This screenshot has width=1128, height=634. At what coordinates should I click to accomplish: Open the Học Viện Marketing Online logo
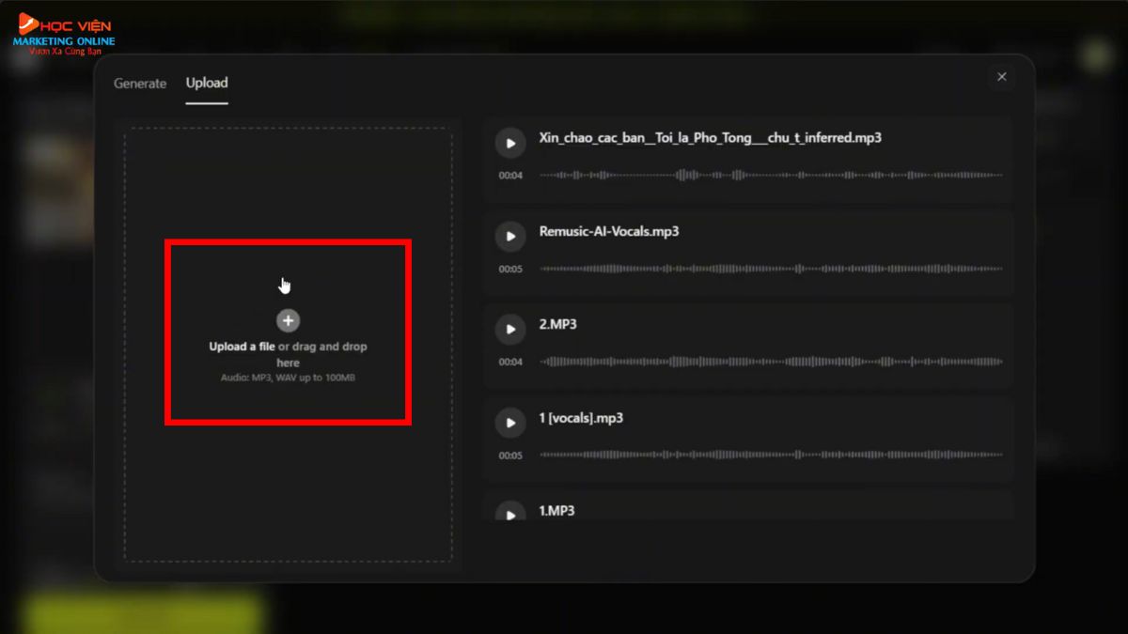click(x=64, y=35)
